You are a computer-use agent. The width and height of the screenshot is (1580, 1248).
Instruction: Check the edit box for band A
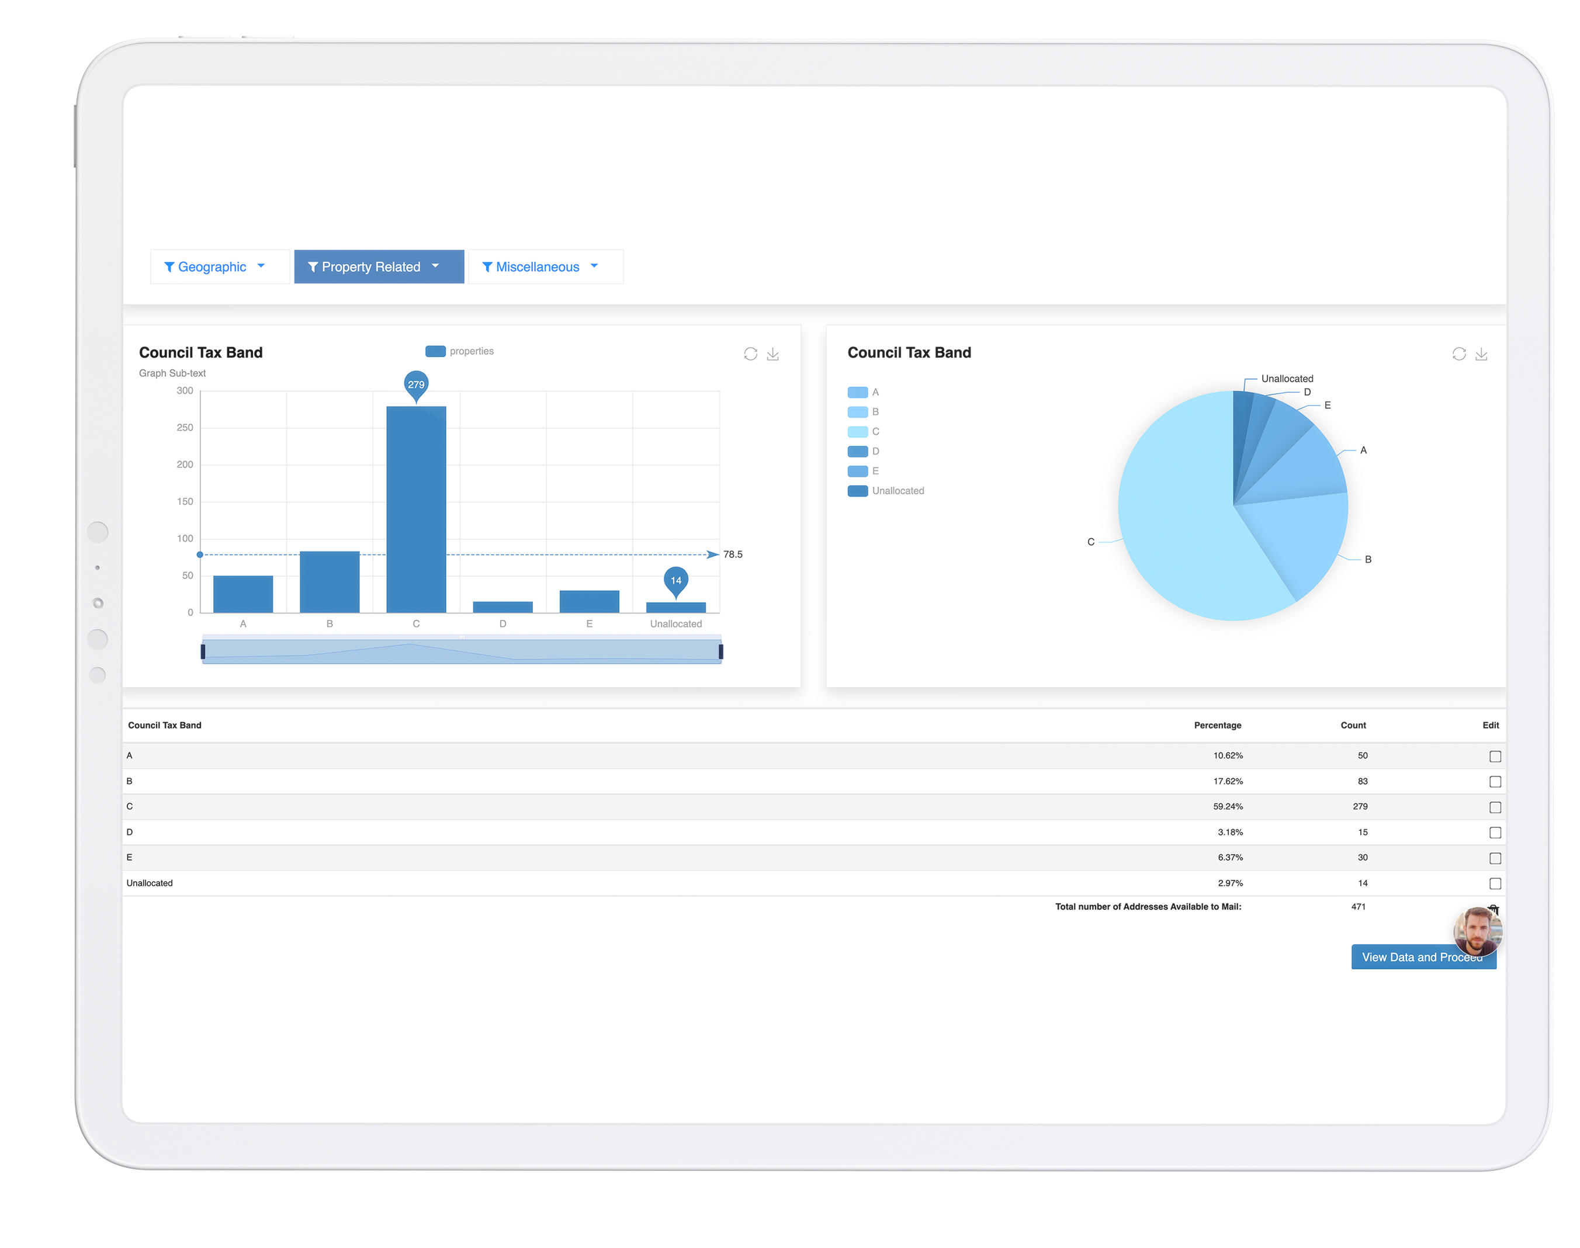1495,756
